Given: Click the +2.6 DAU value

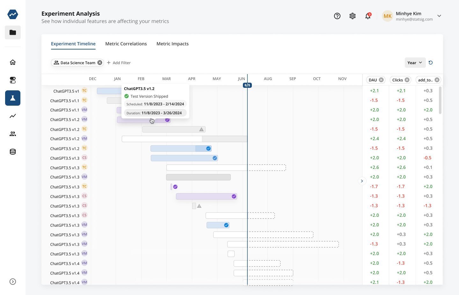Looking at the screenshot, I should pyautogui.click(x=375, y=167).
